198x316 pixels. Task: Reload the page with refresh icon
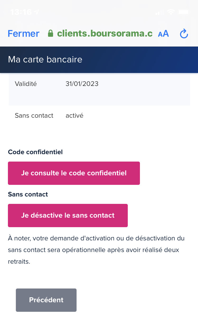tap(184, 34)
